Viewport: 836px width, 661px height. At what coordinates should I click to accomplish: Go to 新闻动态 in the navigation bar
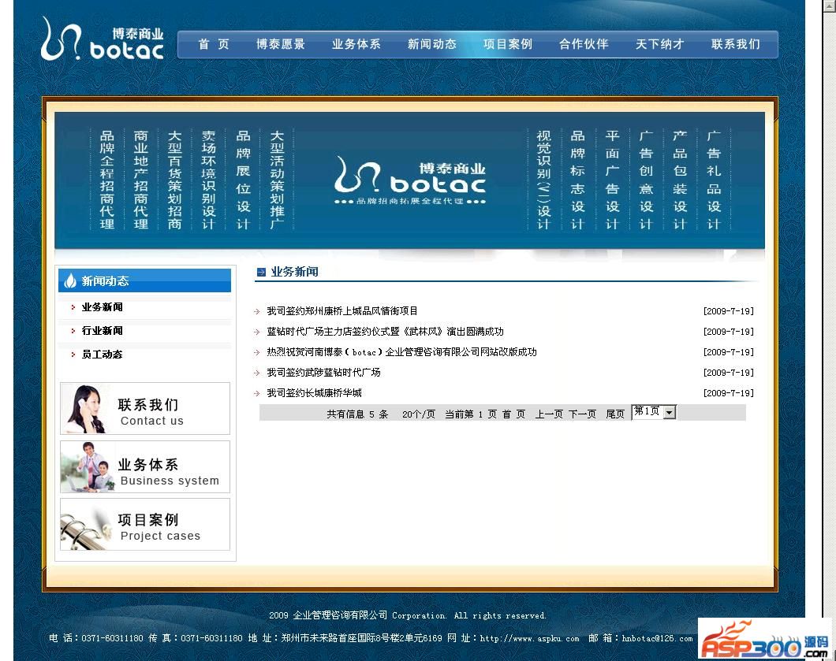[432, 44]
